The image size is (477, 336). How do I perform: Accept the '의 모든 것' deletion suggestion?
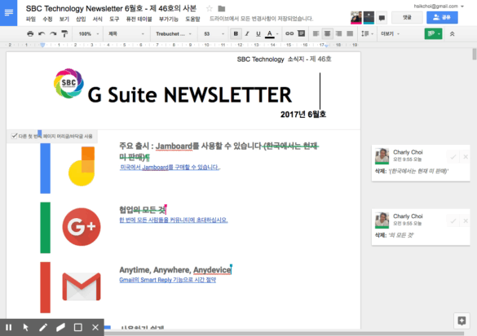(x=453, y=221)
